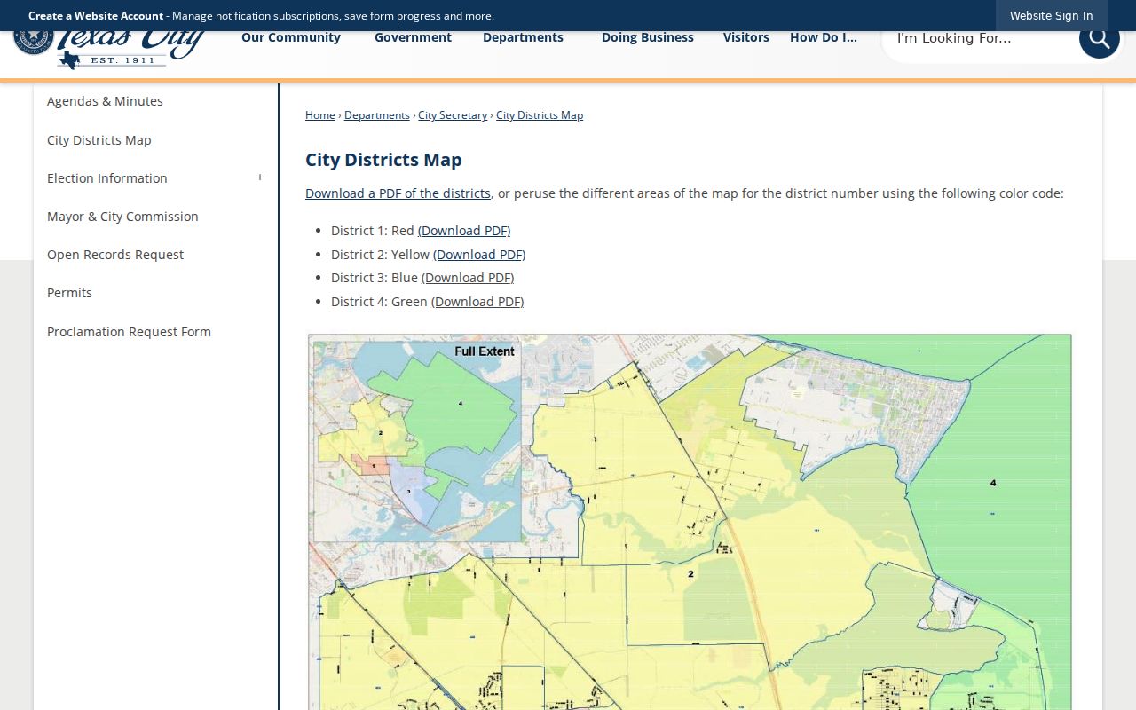Expand Election Information submenu
Viewport: 1136px width, 710px height.
260,178
